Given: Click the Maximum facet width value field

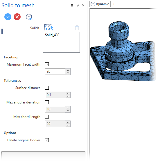Looking at the screenshot, I should point(55,71).
